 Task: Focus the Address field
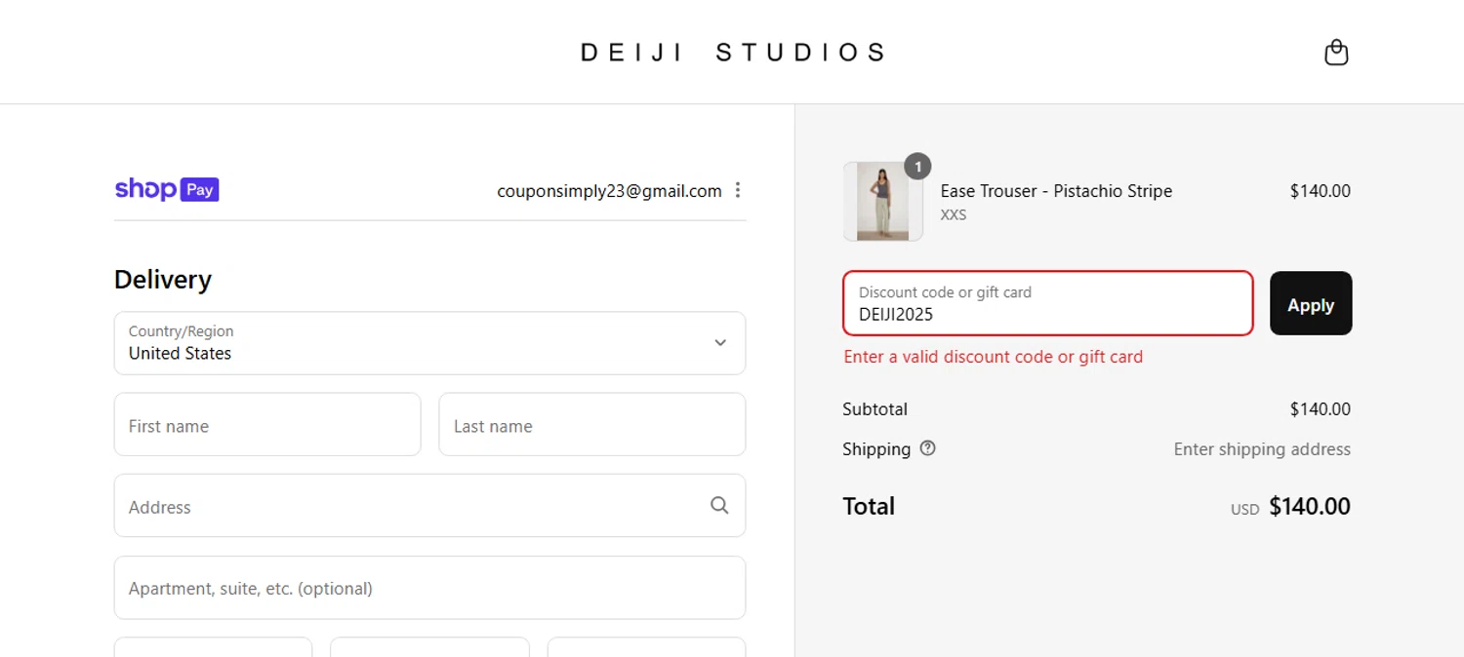point(429,505)
